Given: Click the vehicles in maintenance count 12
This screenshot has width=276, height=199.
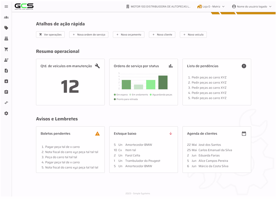Looking at the screenshot, I should click(x=70, y=86).
